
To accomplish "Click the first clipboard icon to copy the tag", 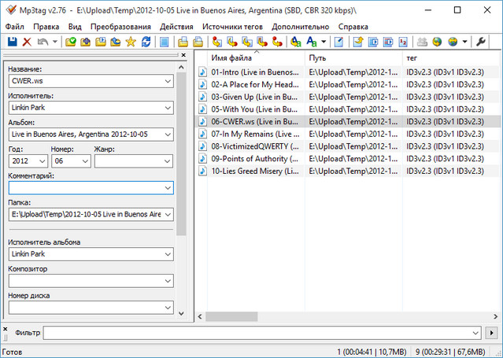I will click(183, 42).
